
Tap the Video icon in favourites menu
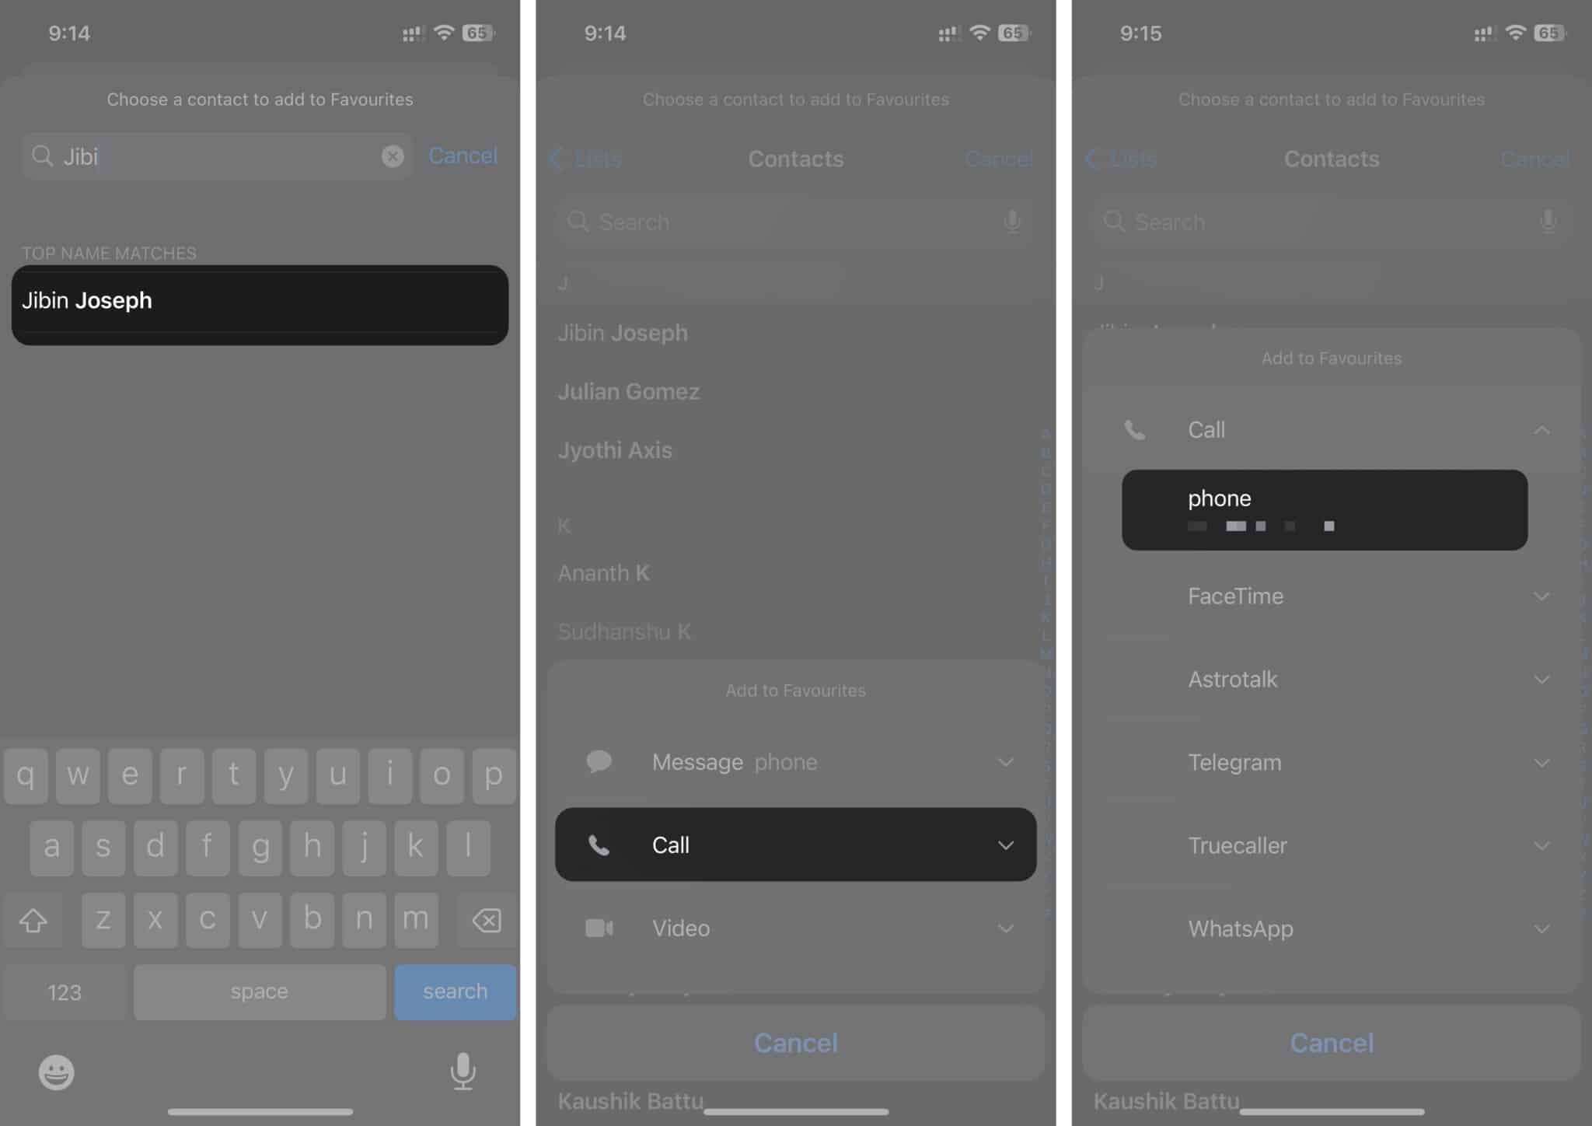coord(598,928)
